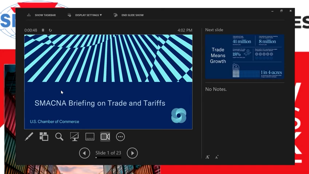Click the End Slide Show icon
The width and height of the screenshot is (309, 174).
point(115,15)
